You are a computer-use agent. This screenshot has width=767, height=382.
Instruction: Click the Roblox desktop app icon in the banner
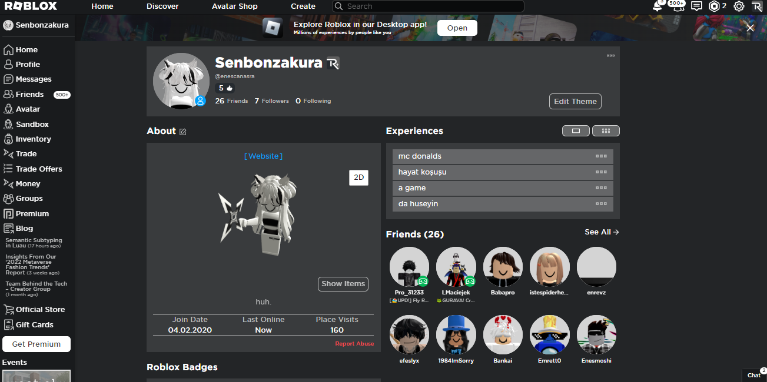coord(273,28)
